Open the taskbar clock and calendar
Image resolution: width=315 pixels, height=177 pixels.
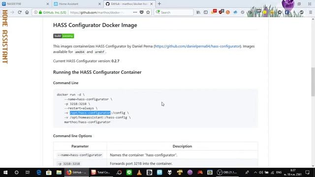click(293, 173)
